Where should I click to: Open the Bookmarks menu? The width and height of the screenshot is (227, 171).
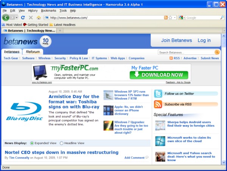48,11
